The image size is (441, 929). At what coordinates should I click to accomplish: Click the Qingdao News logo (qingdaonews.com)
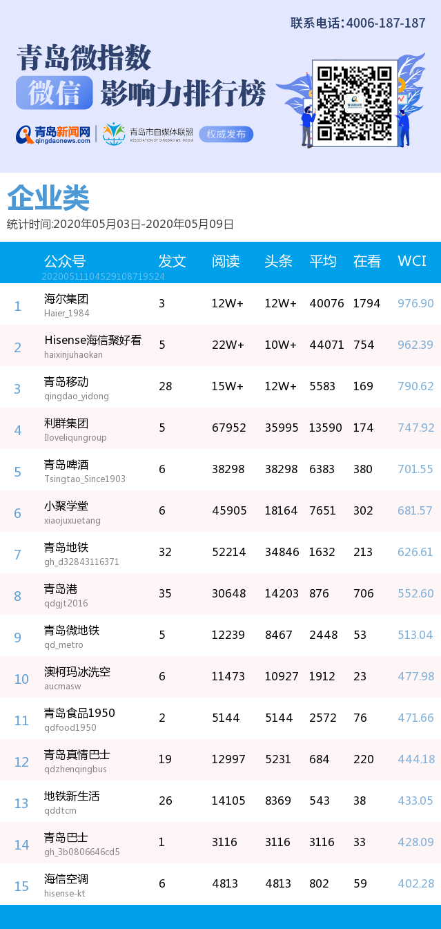pos(54,134)
